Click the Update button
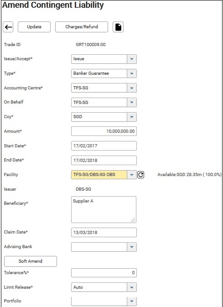 click(34, 27)
